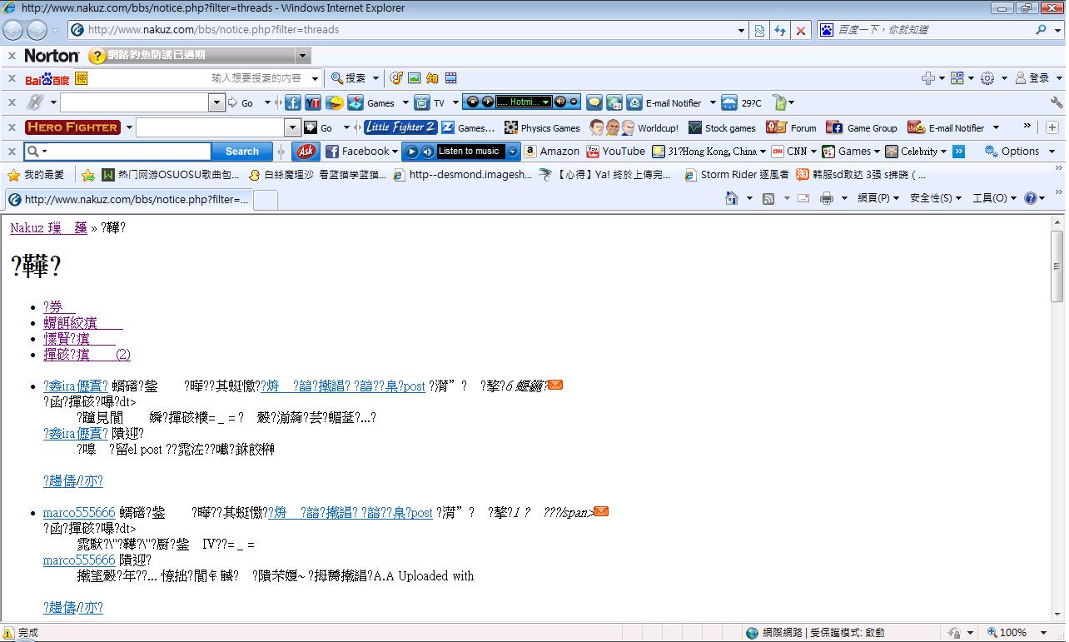Click the Ask logo icon
The width and height of the screenshot is (1069, 642).
click(306, 152)
